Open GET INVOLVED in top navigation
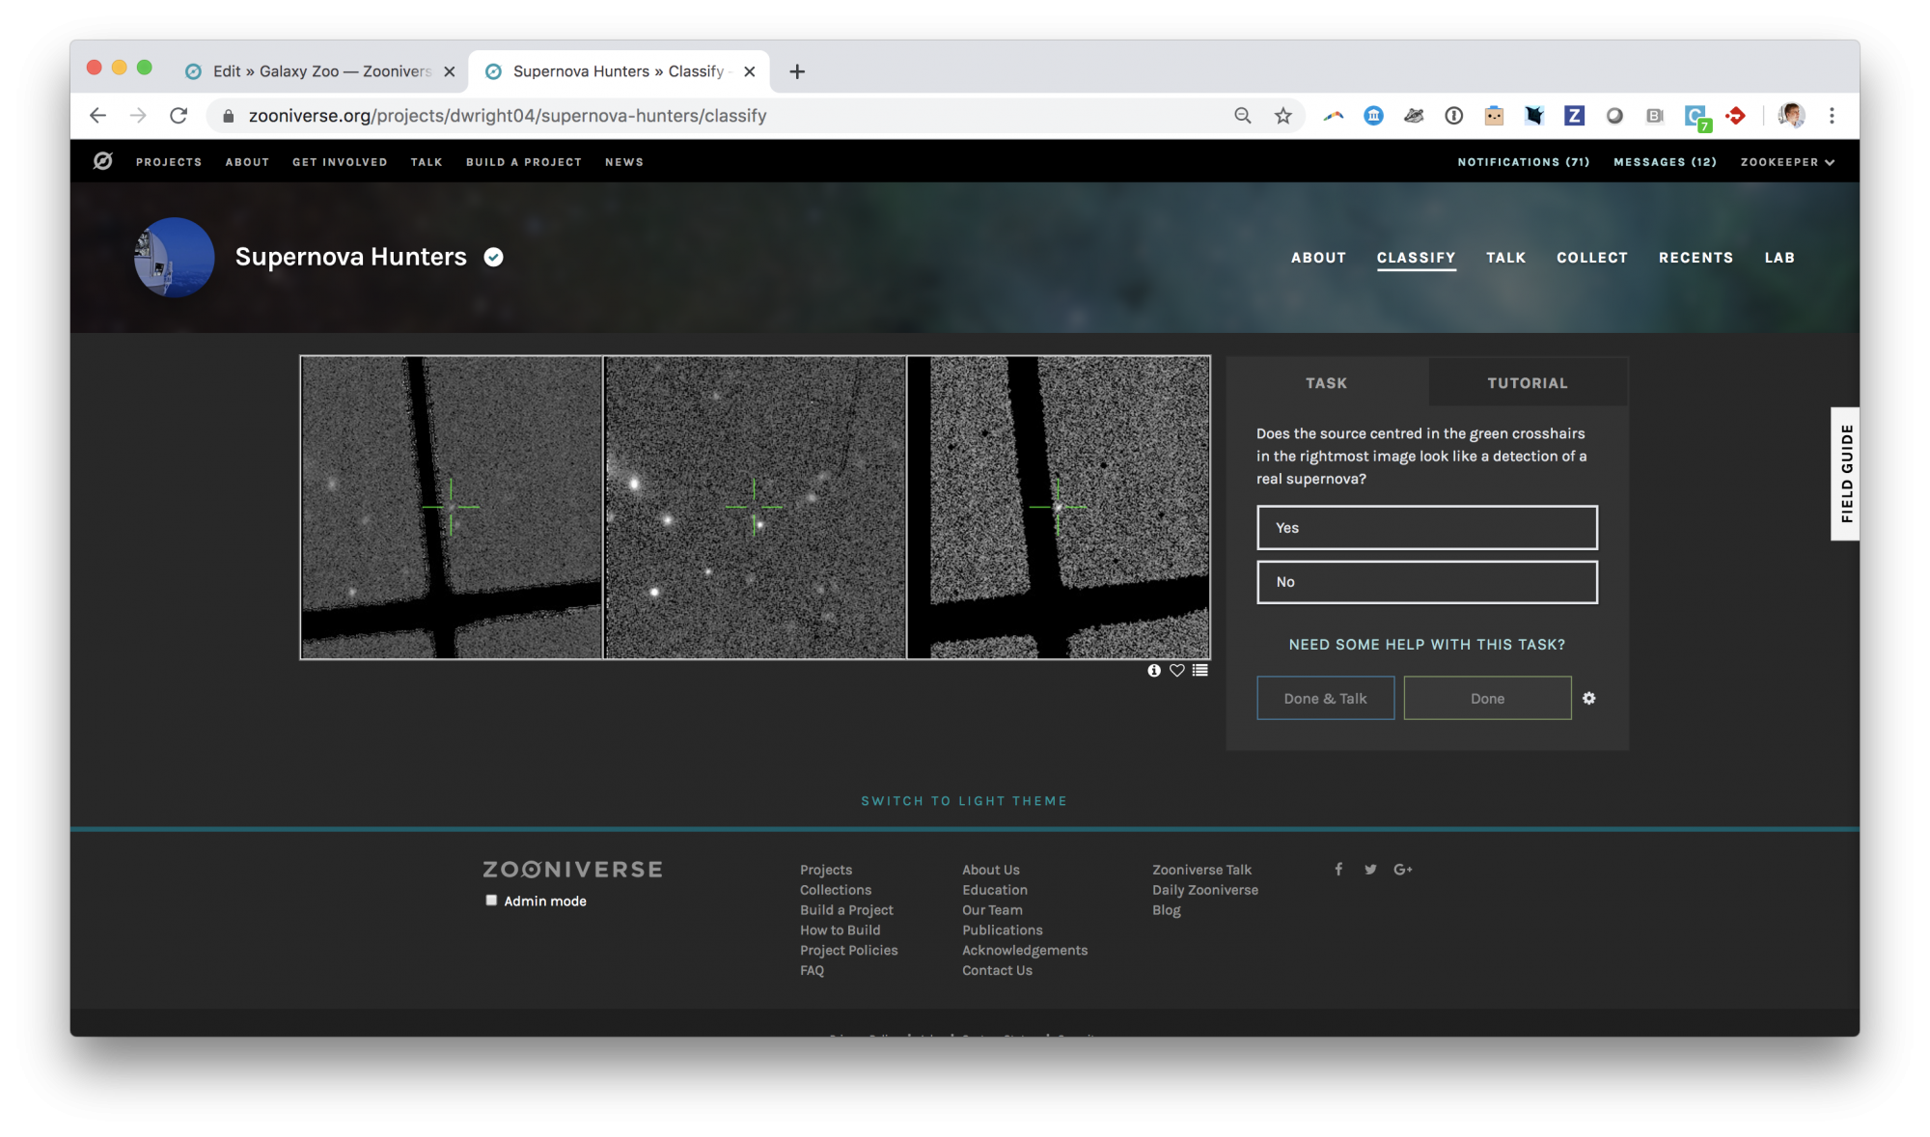The height and width of the screenshot is (1137, 1930). [340, 162]
